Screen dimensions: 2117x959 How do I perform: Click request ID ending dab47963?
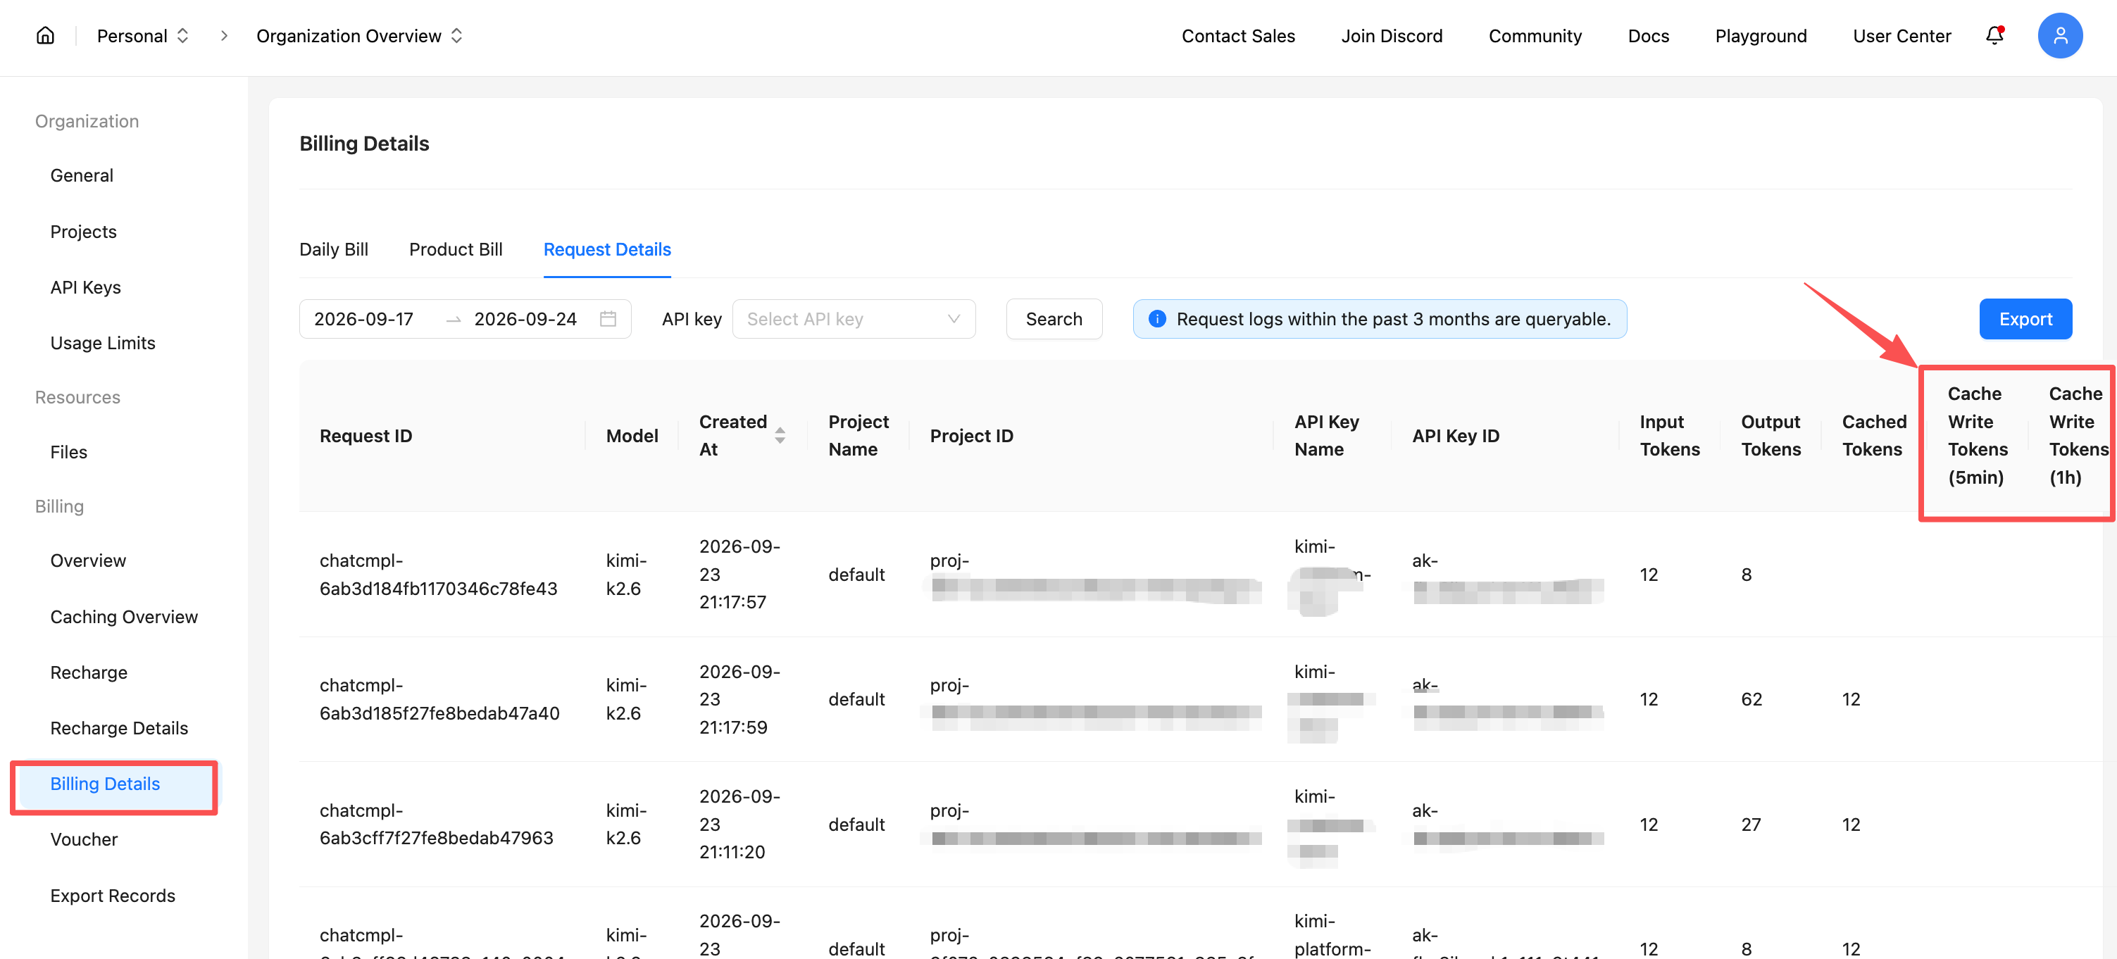point(437,825)
